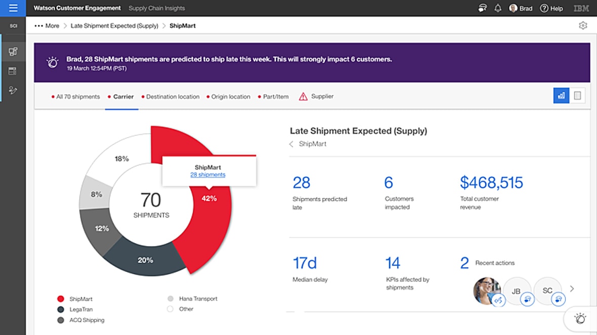Open the notifications bell
The height and width of the screenshot is (335, 597).
pyautogui.click(x=498, y=8)
